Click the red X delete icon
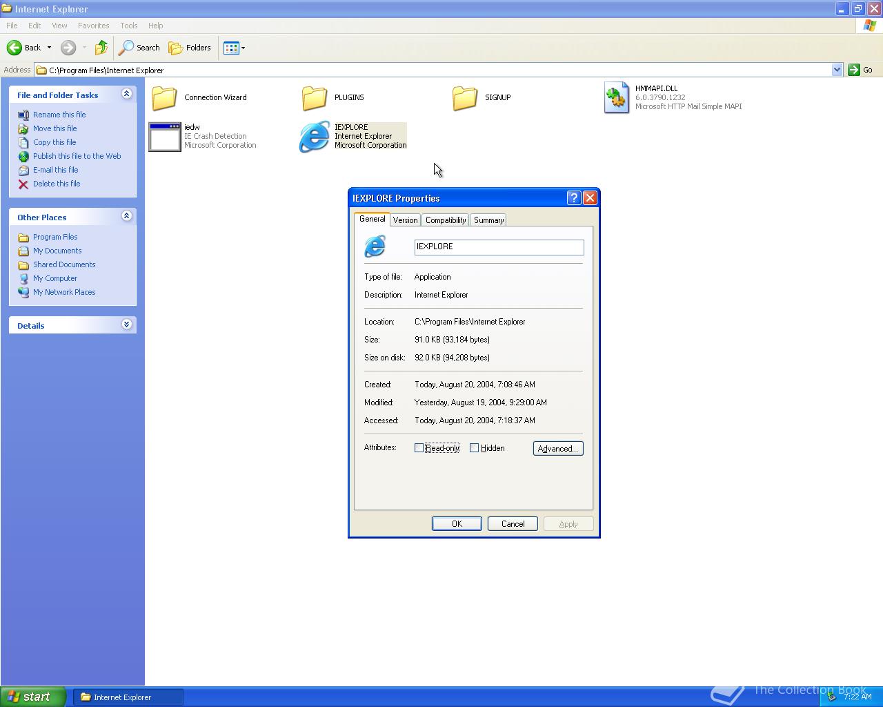Viewport: 883px width, 707px height. 23,184
